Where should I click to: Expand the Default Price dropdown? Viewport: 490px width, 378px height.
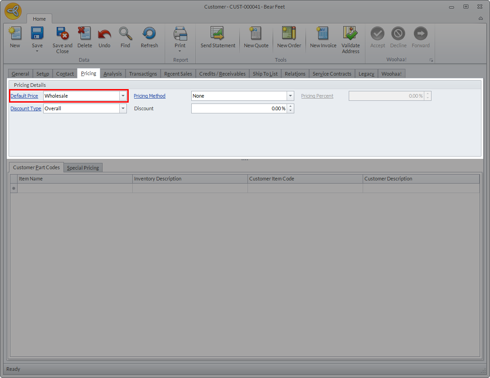[123, 96]
